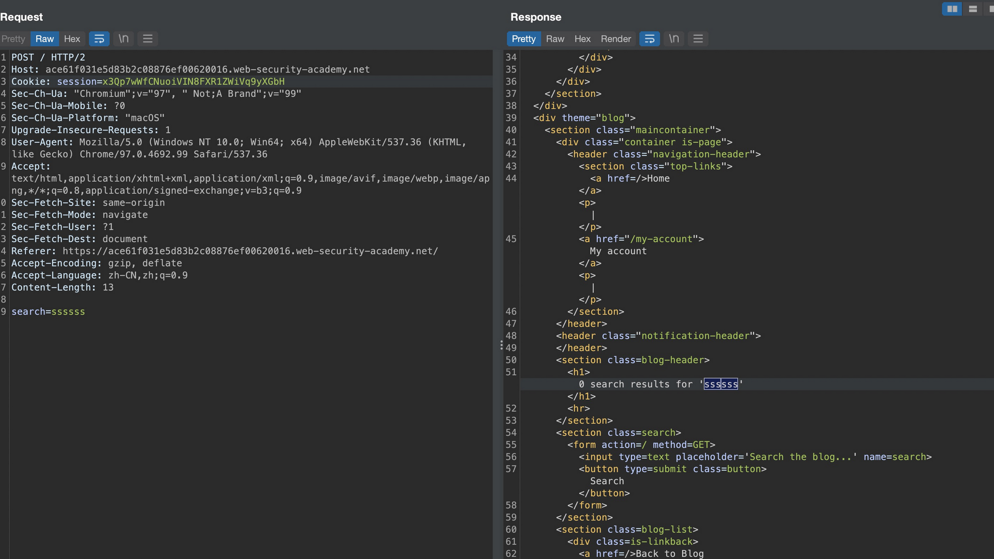This screenshot has width=994, height=559.
Task: Click the User-Agent header line
Action: coord(239,148)
